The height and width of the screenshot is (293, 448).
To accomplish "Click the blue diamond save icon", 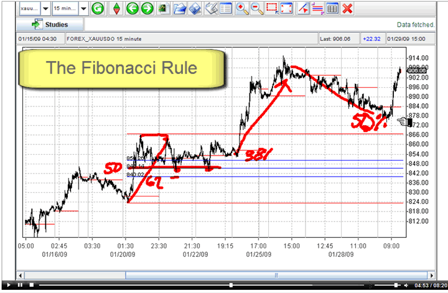I will 195,9.
